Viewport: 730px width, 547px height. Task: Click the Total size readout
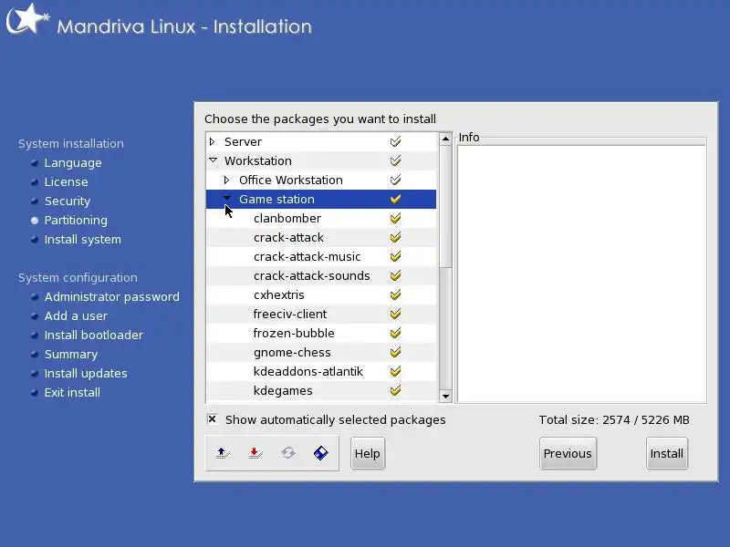(x=614, y=420)
